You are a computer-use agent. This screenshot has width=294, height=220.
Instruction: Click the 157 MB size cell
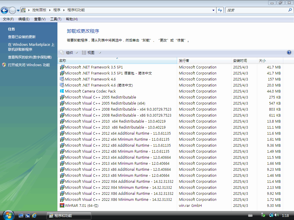(274, 79)
